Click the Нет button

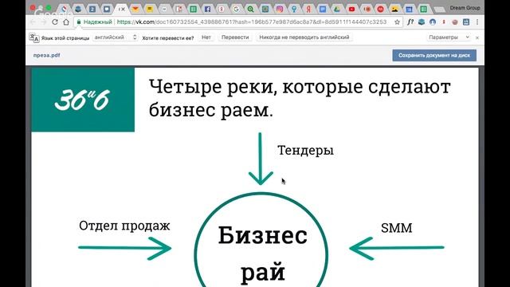206,37
